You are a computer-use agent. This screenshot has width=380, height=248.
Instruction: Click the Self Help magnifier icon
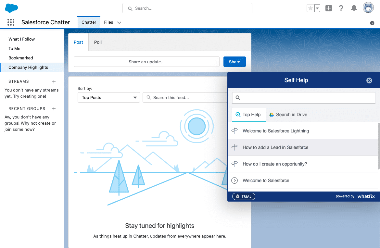(x=238, y=98)
